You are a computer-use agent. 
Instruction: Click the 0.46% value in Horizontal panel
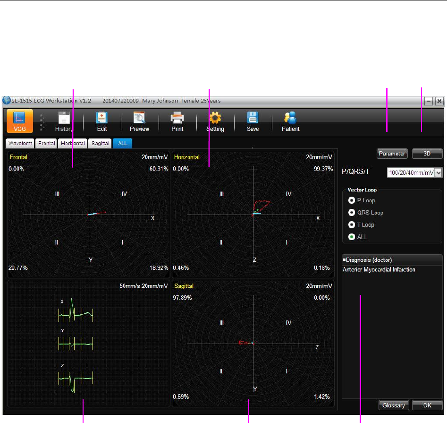tap(181, 268)
